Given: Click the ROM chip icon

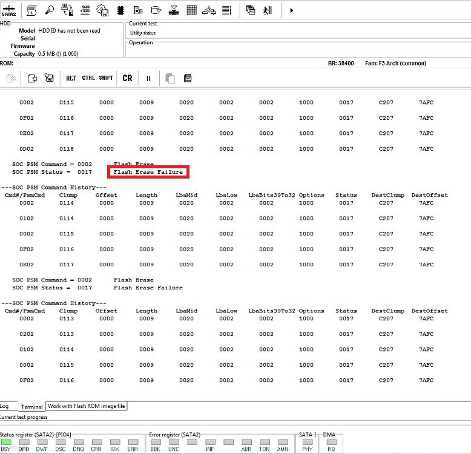Looking at the screenshot, I should coord(120,10).
